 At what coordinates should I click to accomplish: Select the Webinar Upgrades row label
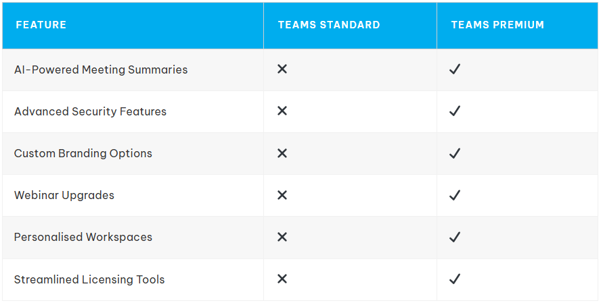[x=64, y=195]
